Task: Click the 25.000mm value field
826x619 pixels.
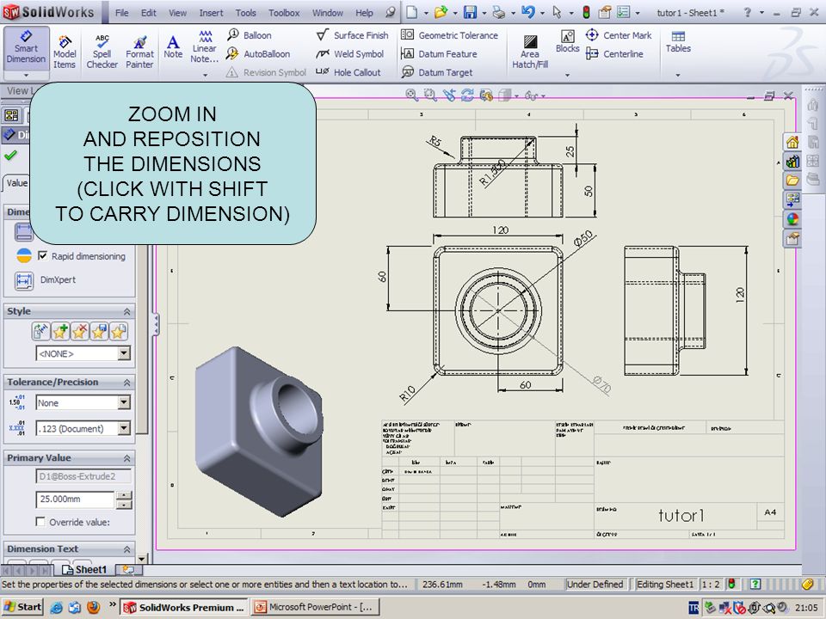Action: click(x=75, y=499)
